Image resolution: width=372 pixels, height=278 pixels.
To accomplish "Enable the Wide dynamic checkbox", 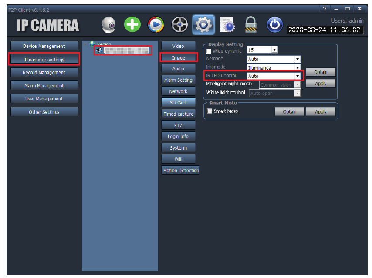I will (209, 51).
